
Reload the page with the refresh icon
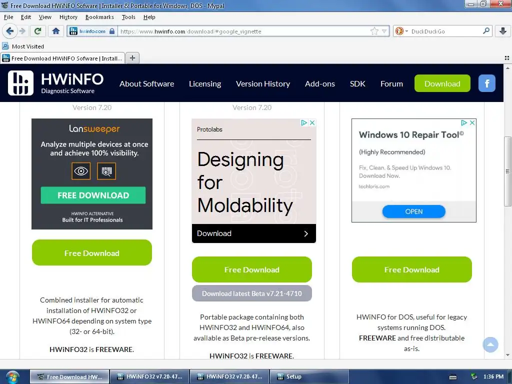tap(38, 31)
